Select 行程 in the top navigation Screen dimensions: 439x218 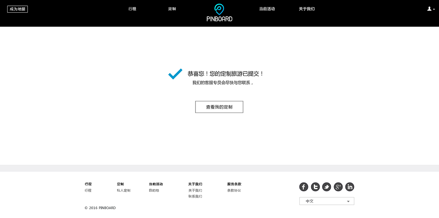(132, 9)
